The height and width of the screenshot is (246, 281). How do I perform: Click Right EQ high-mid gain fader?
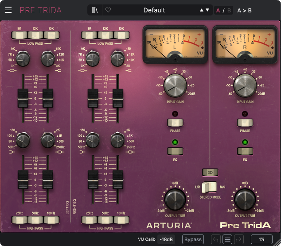tap(93, 98)
